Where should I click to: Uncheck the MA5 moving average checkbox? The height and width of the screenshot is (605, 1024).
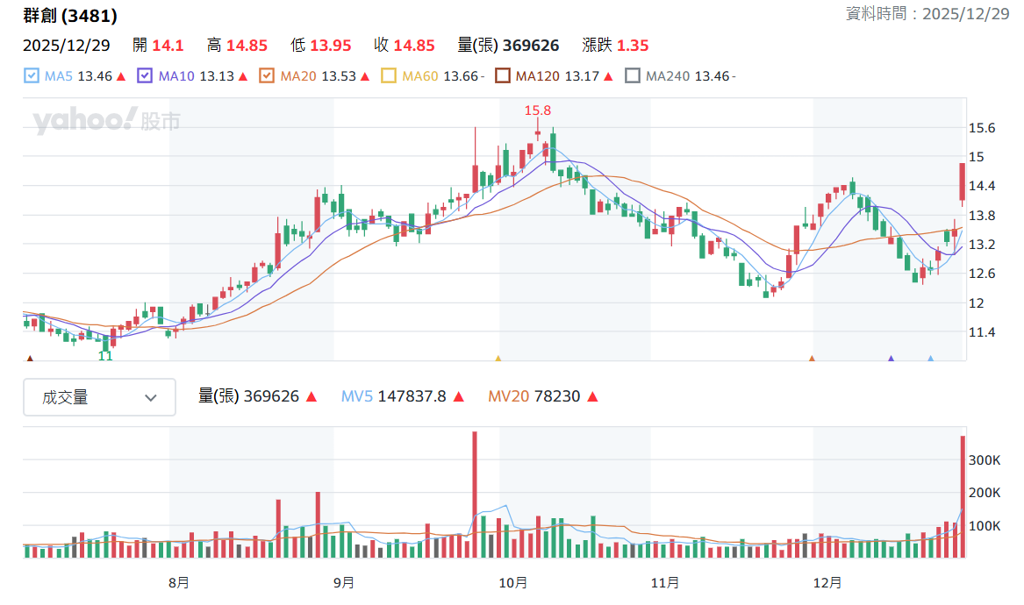click(x=32, y=75)
